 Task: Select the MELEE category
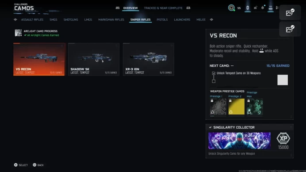(x=201, y=20)
